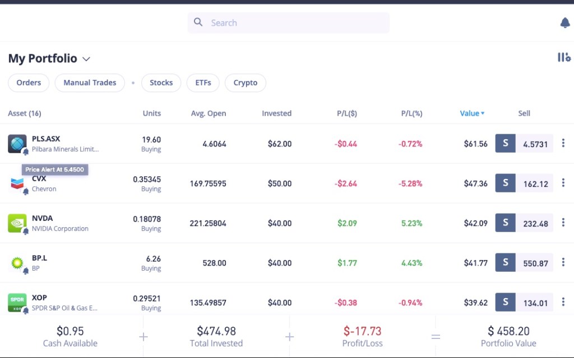Expand the My Portfolio dropdown
This screenshot has width=574, height=358.
[x=86, y=59]
